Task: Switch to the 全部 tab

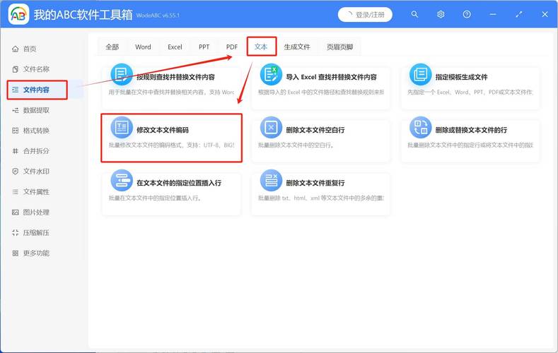Action: [x=112, y=47]
